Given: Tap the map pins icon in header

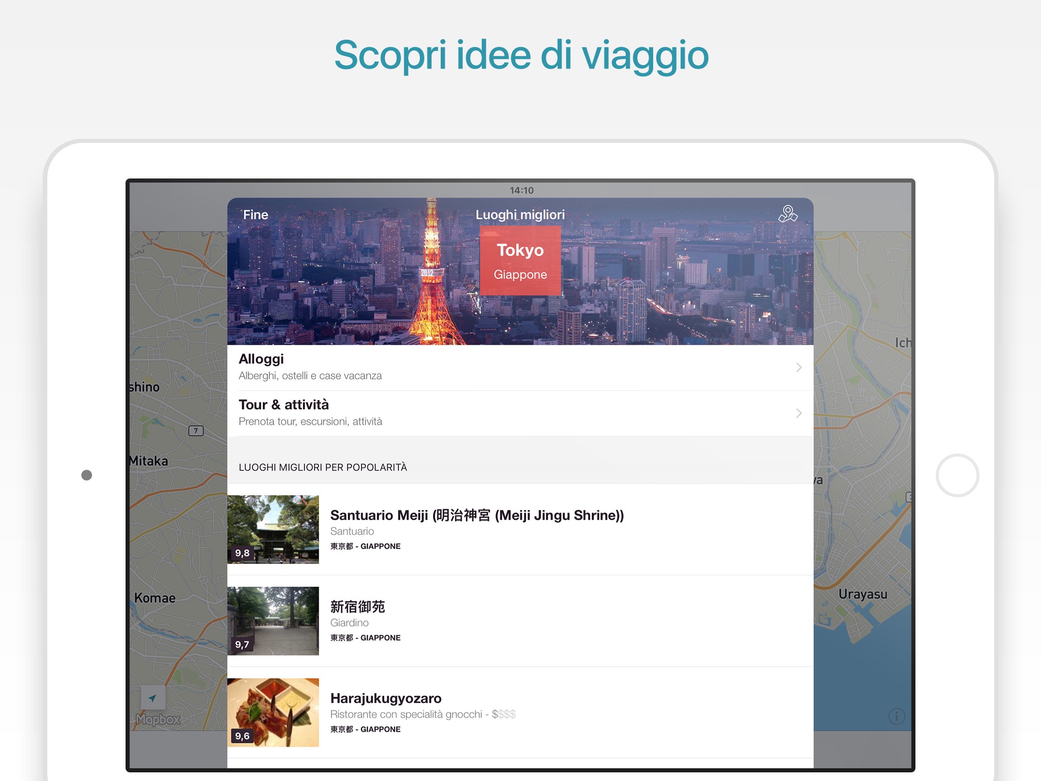Looking at the screenshot, I should click(787, 214).
